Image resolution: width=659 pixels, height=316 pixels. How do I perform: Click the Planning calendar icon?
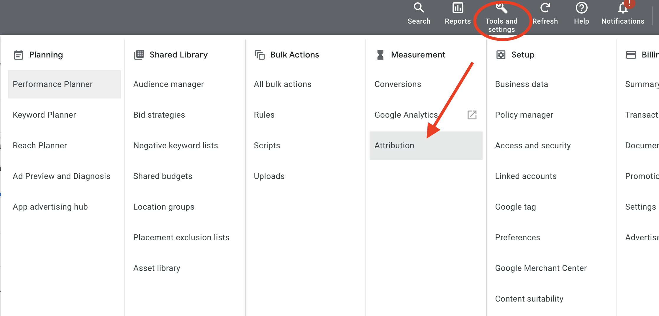click(x=19, y=55)
